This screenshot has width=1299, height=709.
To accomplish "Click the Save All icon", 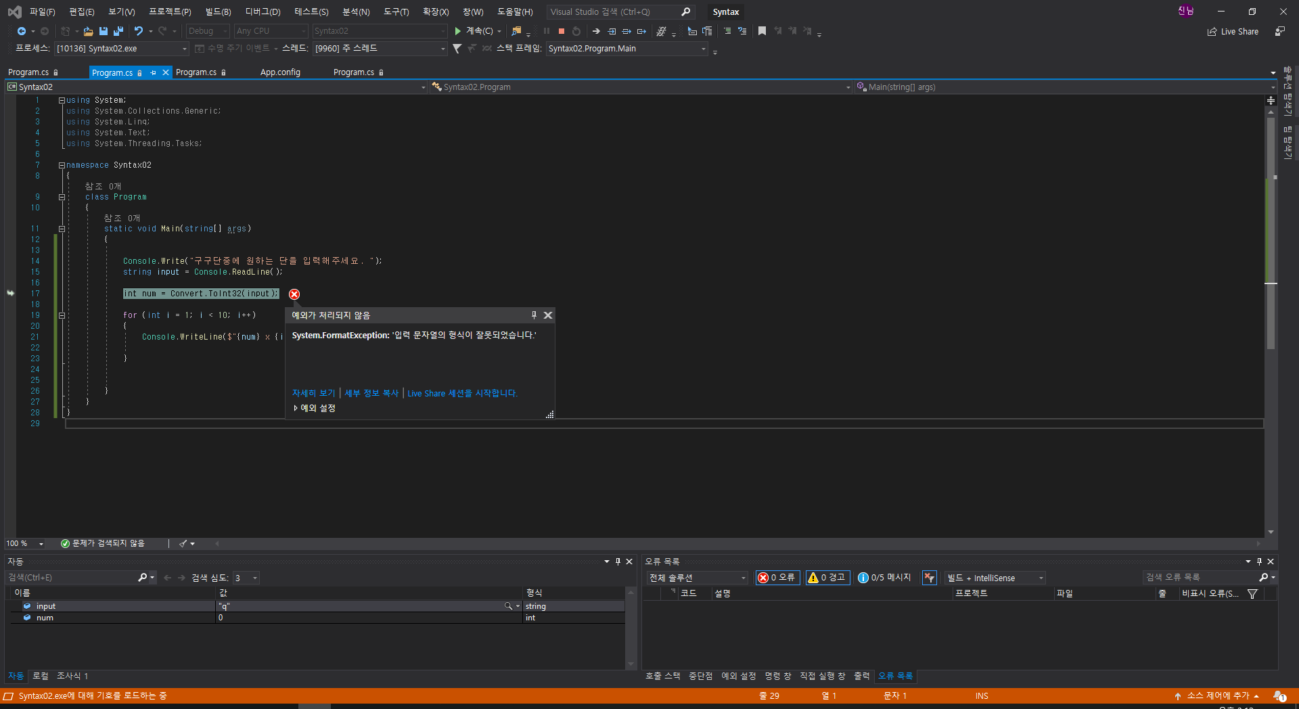I will (x=118, y=31).
